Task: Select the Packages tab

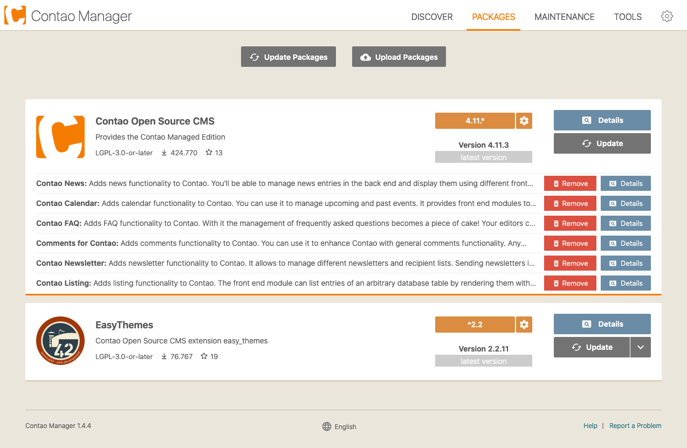Action: 493,17
